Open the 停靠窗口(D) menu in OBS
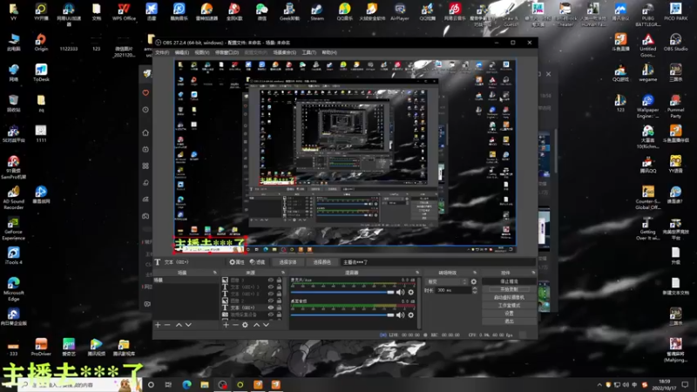Screen dimensions: 697x392 [227, 52]
